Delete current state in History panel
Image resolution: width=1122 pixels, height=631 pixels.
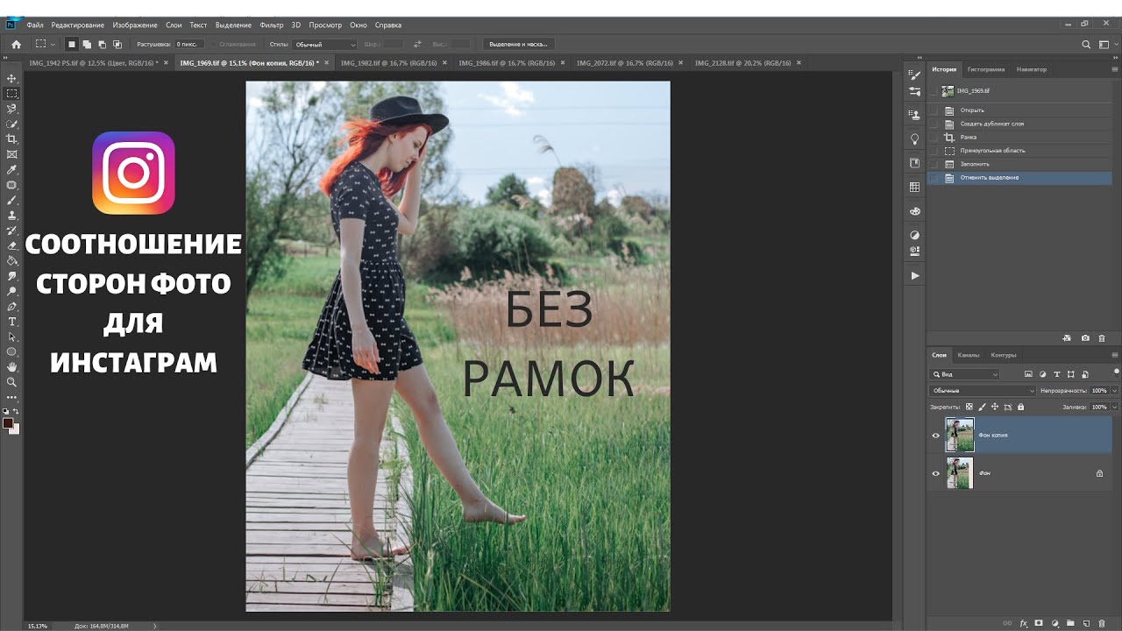[x=1102, y=337]
